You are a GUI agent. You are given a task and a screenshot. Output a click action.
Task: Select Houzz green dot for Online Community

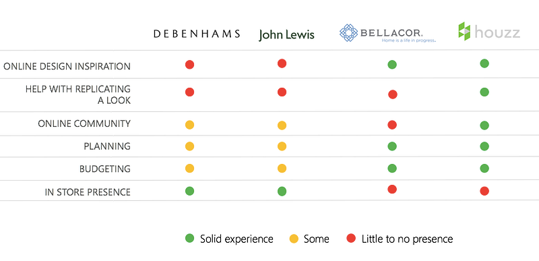pos(484,125)
